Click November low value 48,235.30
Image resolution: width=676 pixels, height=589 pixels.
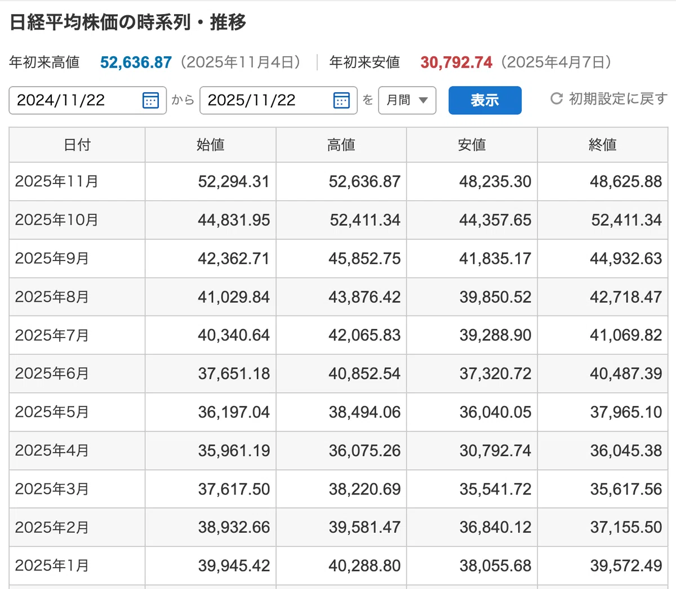pyautogui.click(x=495, y=182)
